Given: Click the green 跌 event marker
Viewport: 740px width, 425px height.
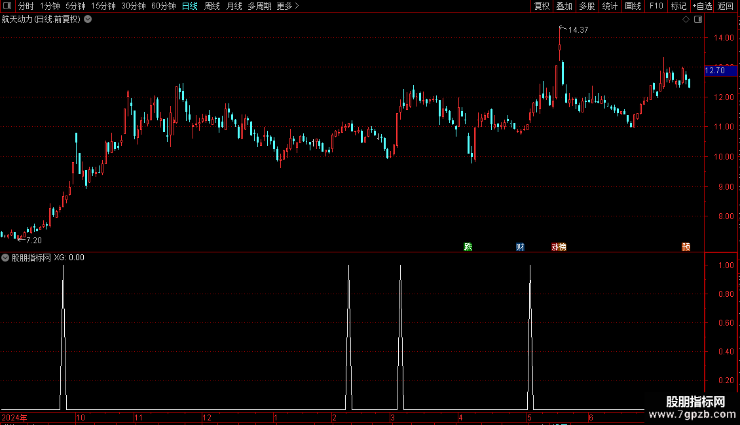Looking at the screenshot, I should point(468,247).
